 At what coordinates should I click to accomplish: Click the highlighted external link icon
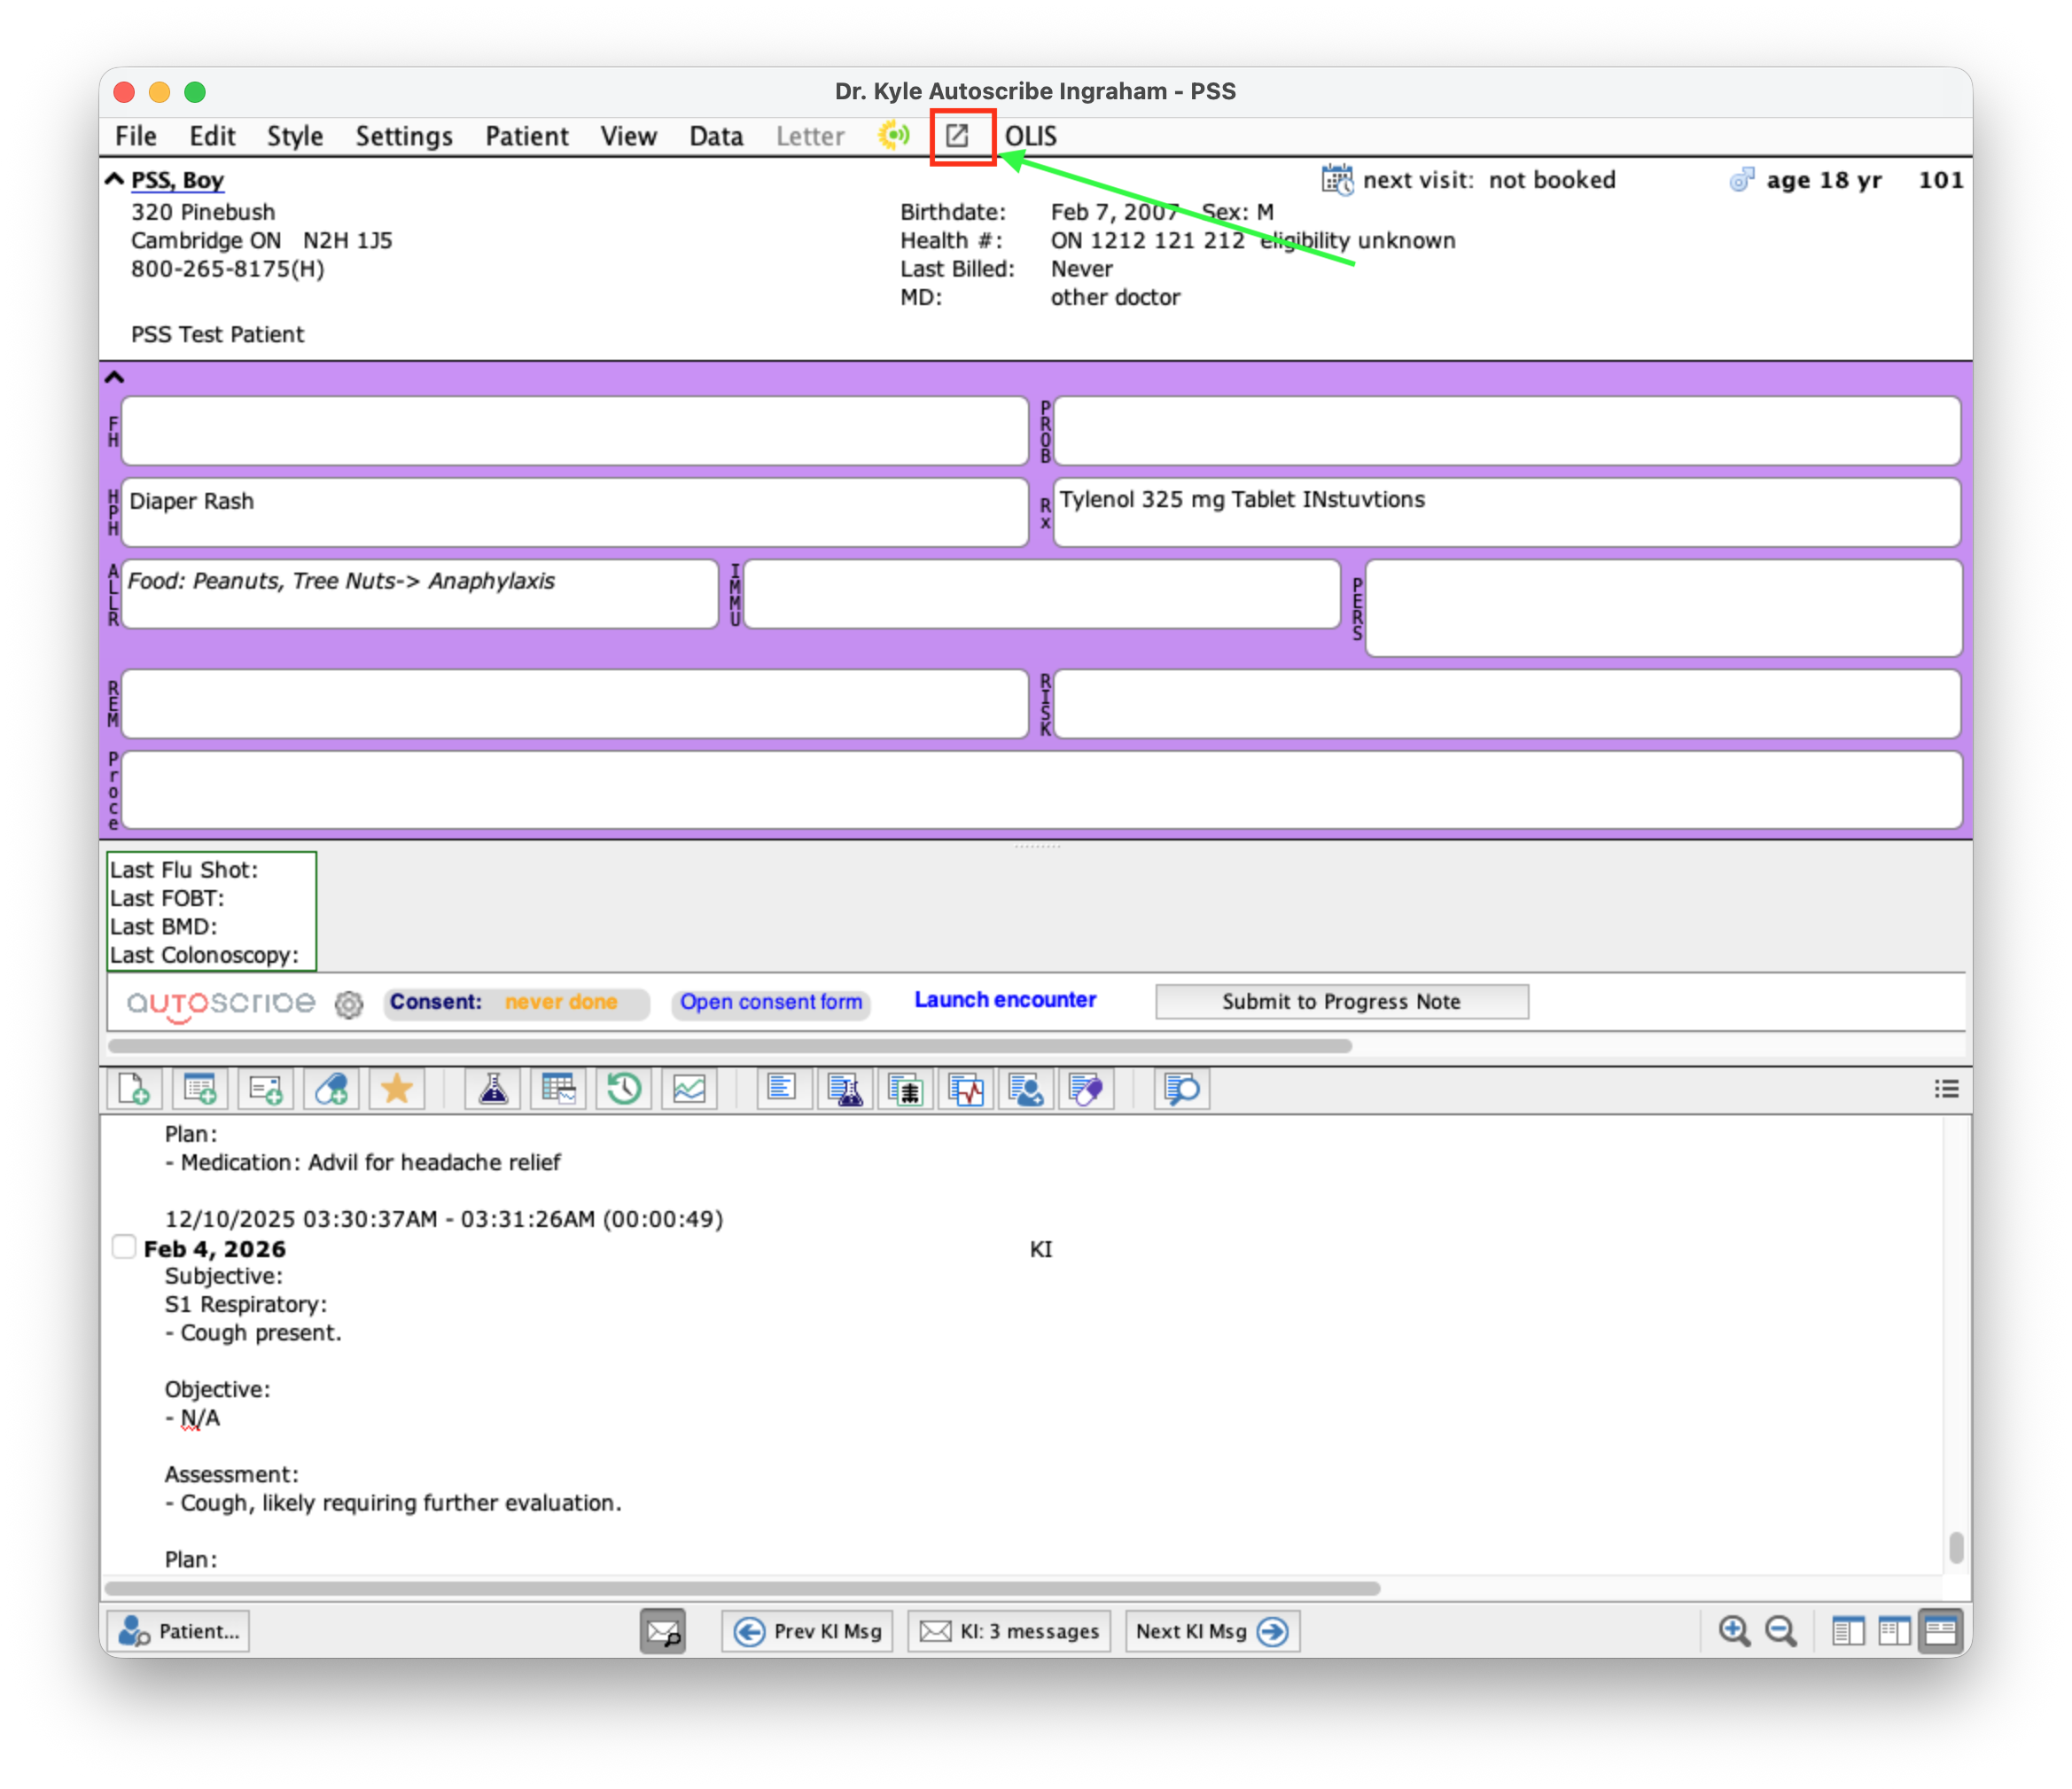(958, 136)
